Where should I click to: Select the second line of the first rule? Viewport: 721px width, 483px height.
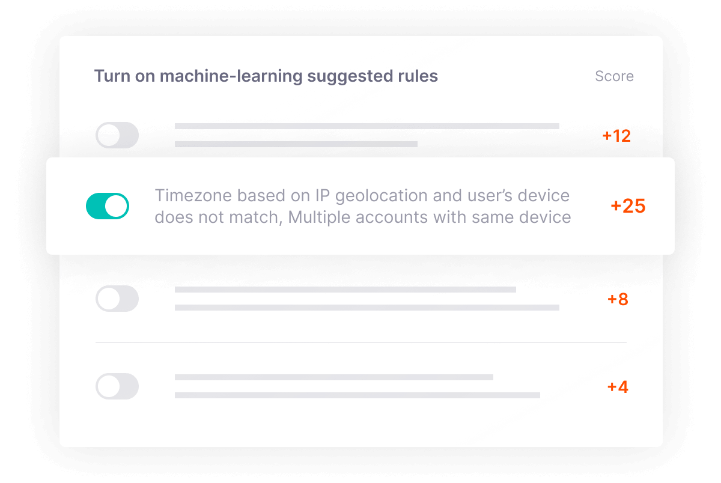[296, 144]
